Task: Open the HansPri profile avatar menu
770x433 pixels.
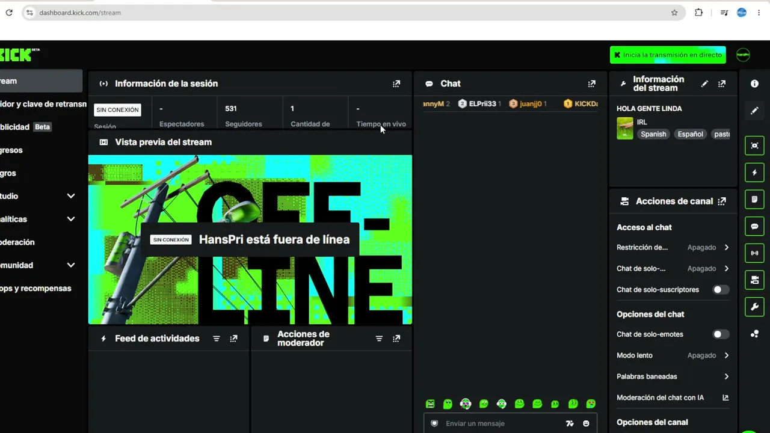Action: [x=743, y=55]
